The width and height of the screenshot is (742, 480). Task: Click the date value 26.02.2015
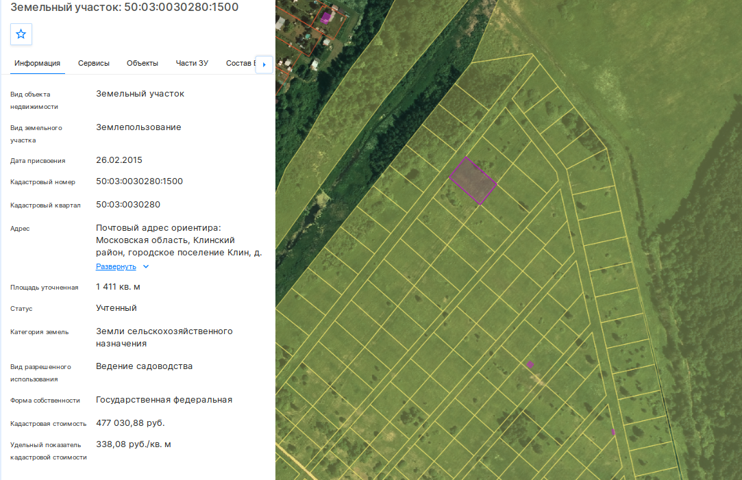(x=119, y=160)
